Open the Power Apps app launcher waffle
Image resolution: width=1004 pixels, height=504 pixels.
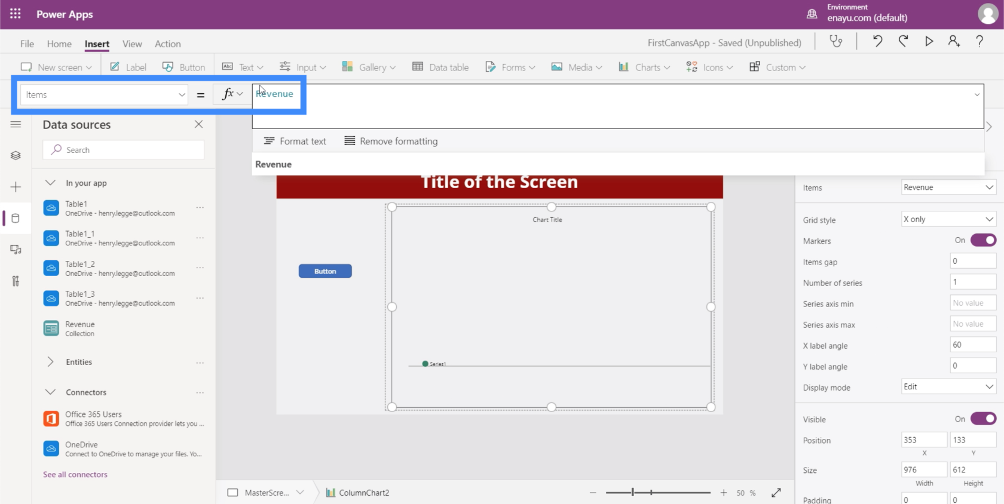pos(16,14)
